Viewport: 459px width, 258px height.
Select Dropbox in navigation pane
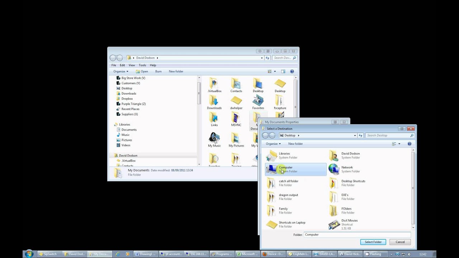[x=127, y=99]
